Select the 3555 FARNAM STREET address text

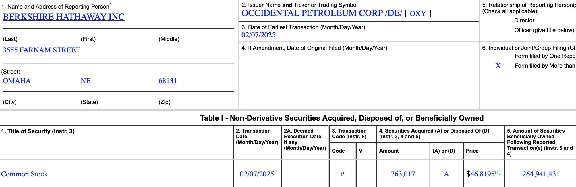point(41,50)
